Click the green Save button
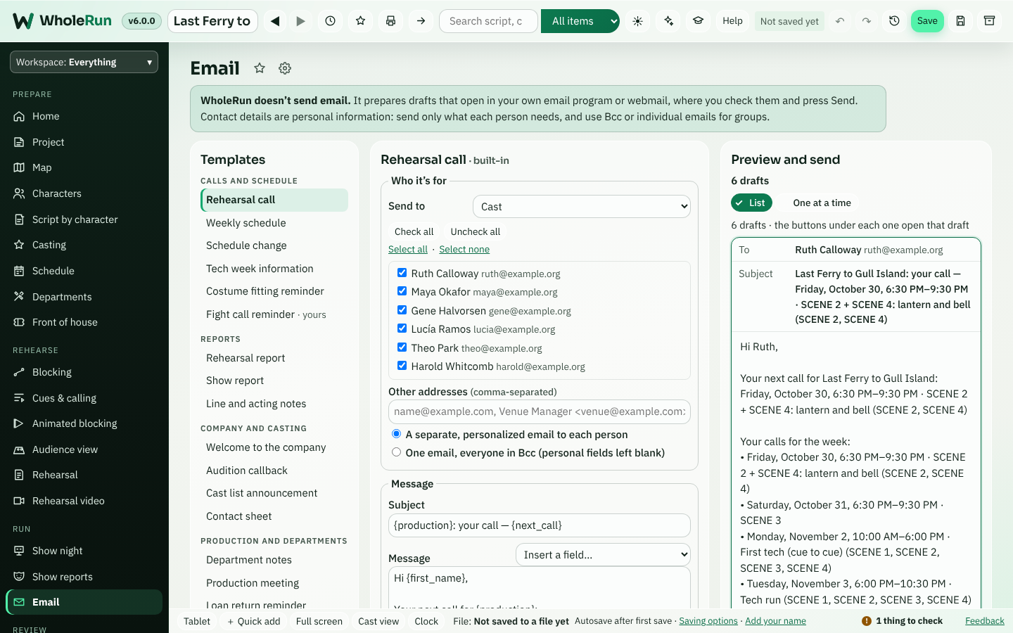The image size is (1013, 633). pos(927,21)
